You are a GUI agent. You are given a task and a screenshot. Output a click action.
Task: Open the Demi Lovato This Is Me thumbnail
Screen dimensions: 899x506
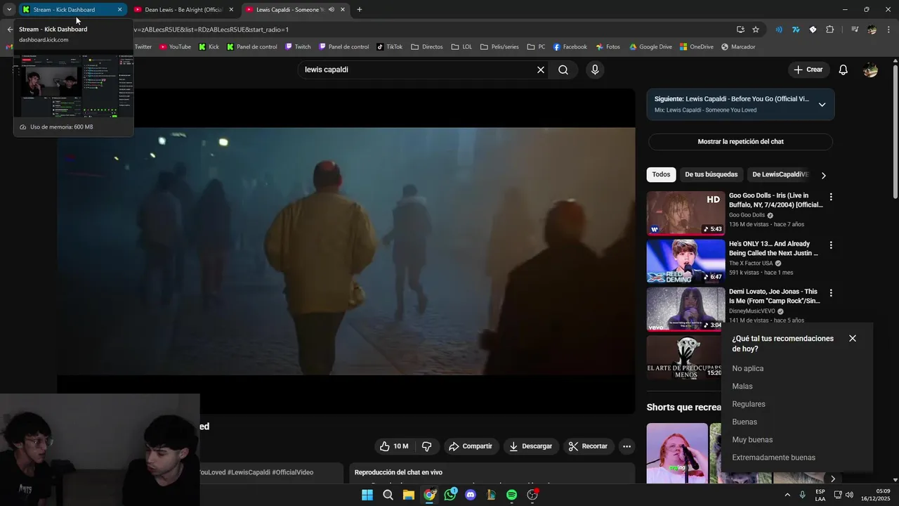point(685,309)
